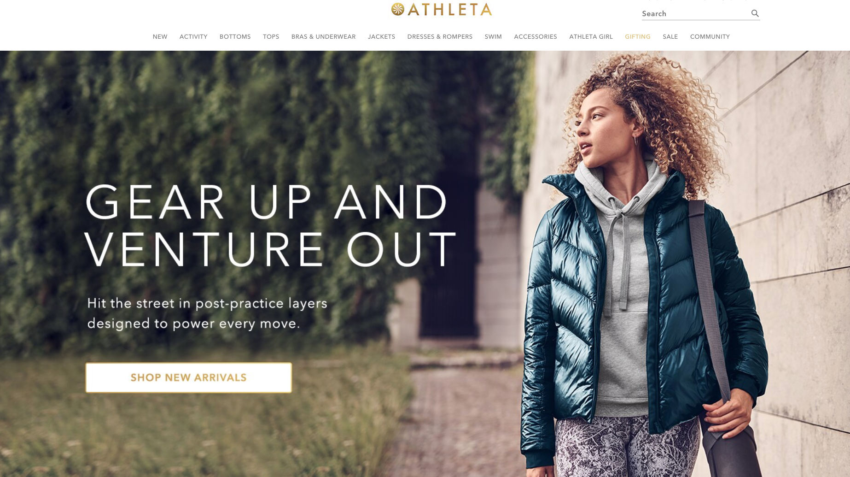Click the search magnifying glass icon
This screenshot has width=850, height=477.
click(755, 13)
